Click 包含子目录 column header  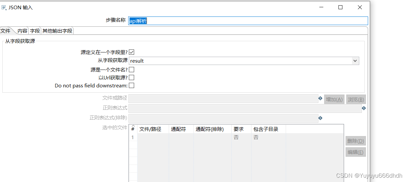click(x=269, y=129)
